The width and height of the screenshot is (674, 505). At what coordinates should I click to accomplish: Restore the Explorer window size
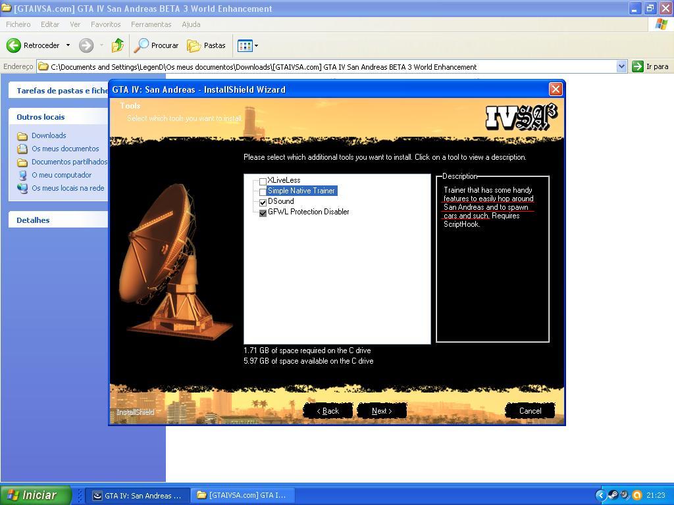(x=650, y=8)
